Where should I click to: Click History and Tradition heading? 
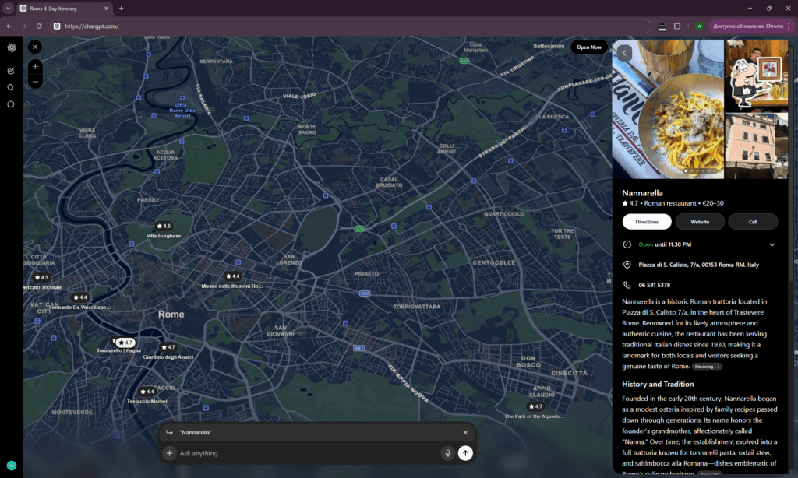click(658, 385)
